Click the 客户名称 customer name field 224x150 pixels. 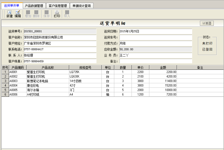(60, 37)
